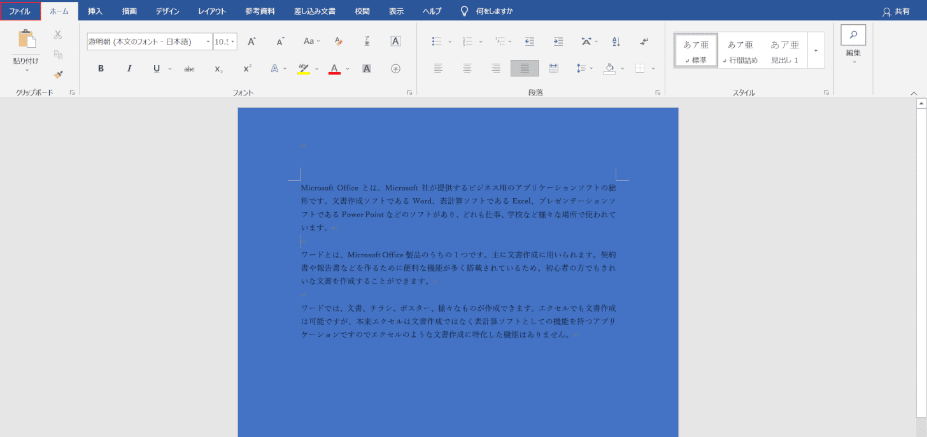
Task: Select the Format Painter brush
Action: tap(58, 75)
